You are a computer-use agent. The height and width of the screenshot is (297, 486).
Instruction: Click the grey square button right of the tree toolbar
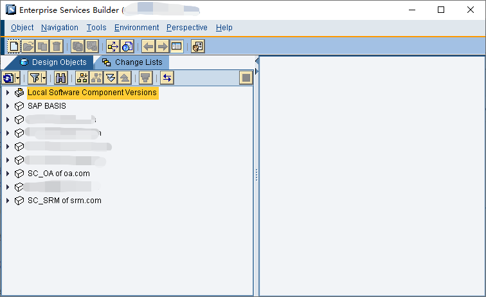click(246, 78)
